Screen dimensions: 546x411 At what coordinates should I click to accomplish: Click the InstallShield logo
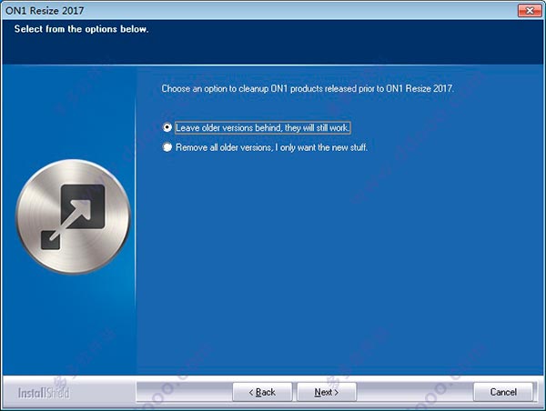click(44, 393)
